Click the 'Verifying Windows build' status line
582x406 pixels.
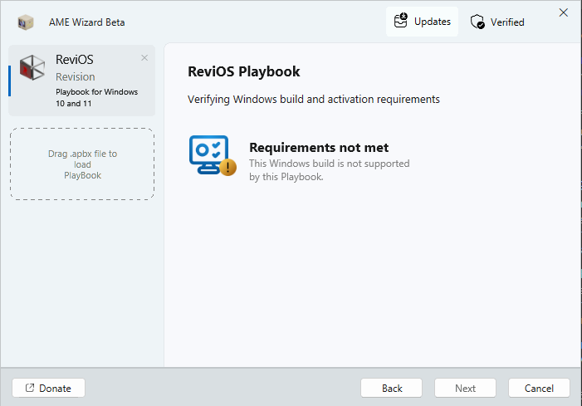click(x=314, y=100)
